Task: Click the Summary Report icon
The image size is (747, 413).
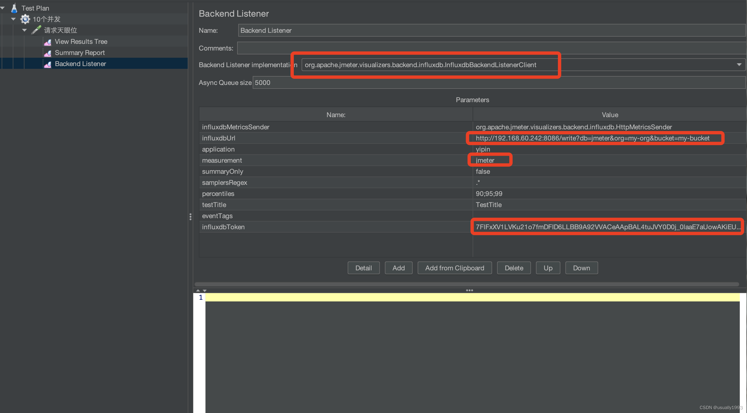Action: click(47, 52)
